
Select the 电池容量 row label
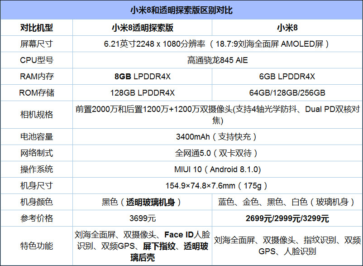[37, 137]
